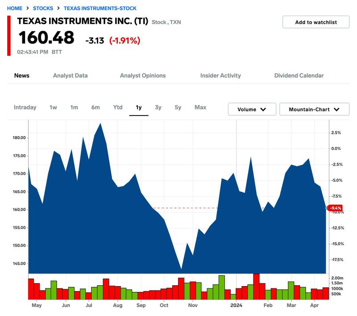Change chart range to 5y
Screen dimensions: 357x316
tap(178, 107)
